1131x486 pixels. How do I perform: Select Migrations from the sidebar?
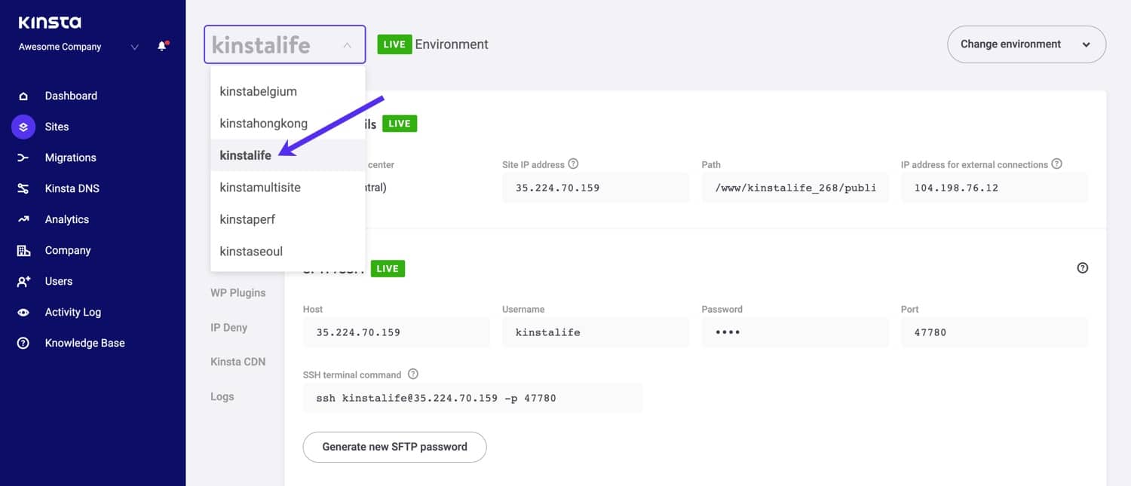click(x=71, y=157)
